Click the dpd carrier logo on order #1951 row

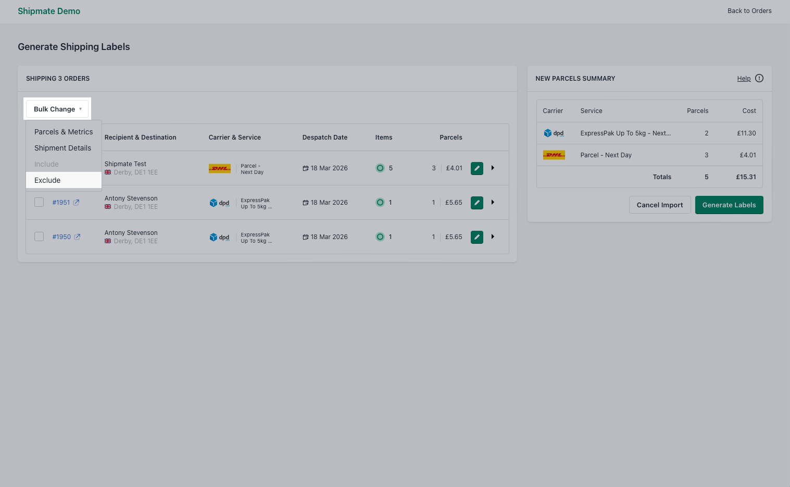click(x=219, y=202)
